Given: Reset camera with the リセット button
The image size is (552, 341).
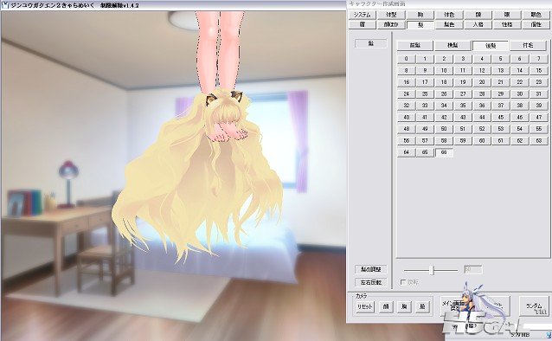Looking at the screenshot, I should click(x=365, y=306).
